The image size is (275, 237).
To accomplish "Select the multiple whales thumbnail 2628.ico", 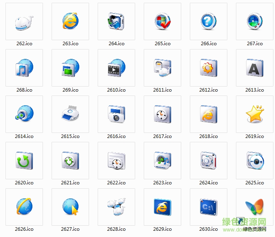I will click(x=116, y=207).
